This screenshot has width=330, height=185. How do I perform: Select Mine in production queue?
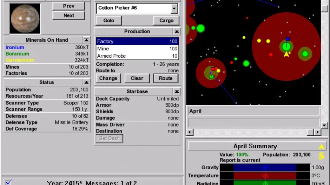(x=137, y=49)
